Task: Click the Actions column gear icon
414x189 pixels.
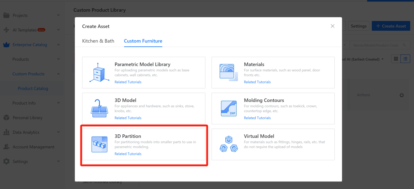Action: pyautogui.click(x=402, y=95)
